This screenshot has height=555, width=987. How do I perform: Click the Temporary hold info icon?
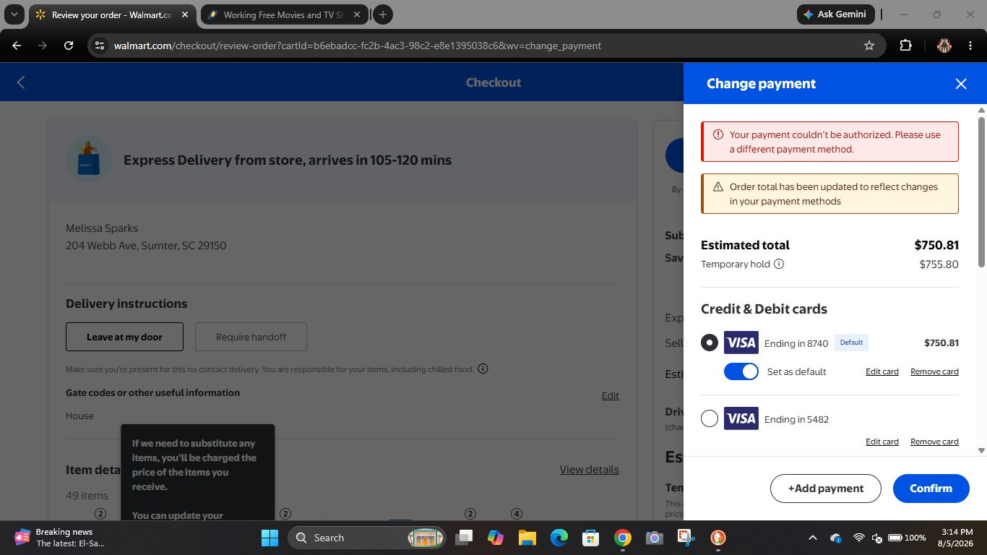[x=779, y=264]
